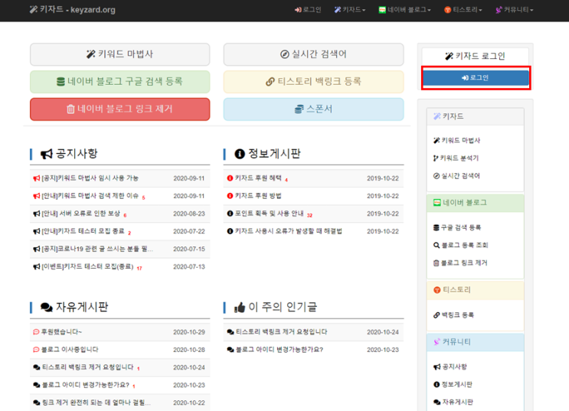Open 키워드 분석기 in sidebar menu
569x411 pixels.
456,158
